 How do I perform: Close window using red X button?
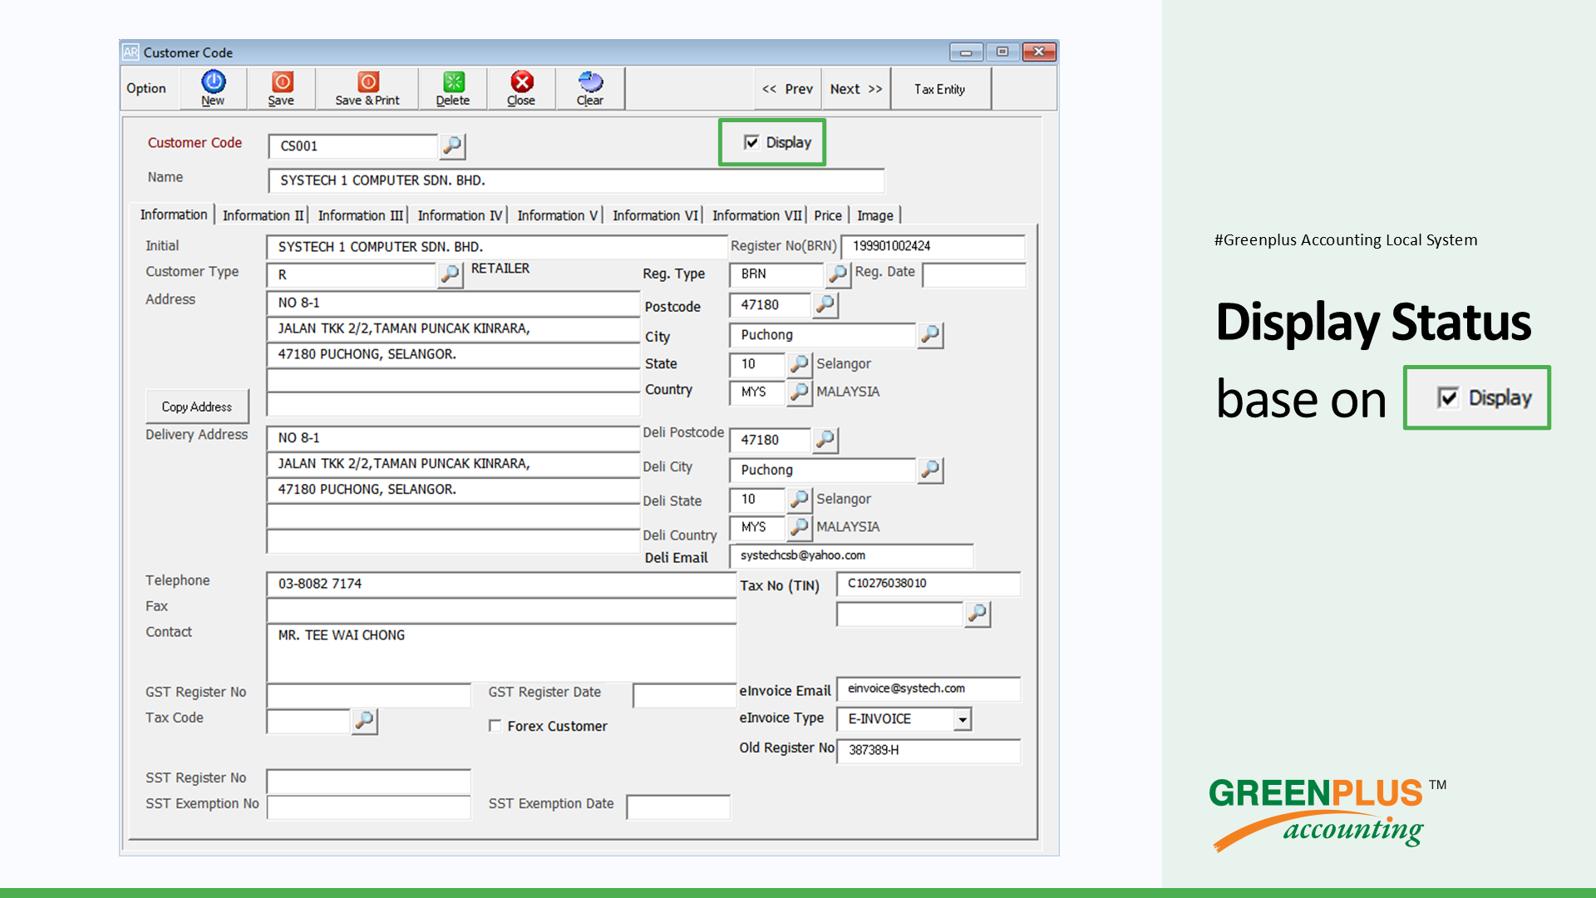(1039, 52)
